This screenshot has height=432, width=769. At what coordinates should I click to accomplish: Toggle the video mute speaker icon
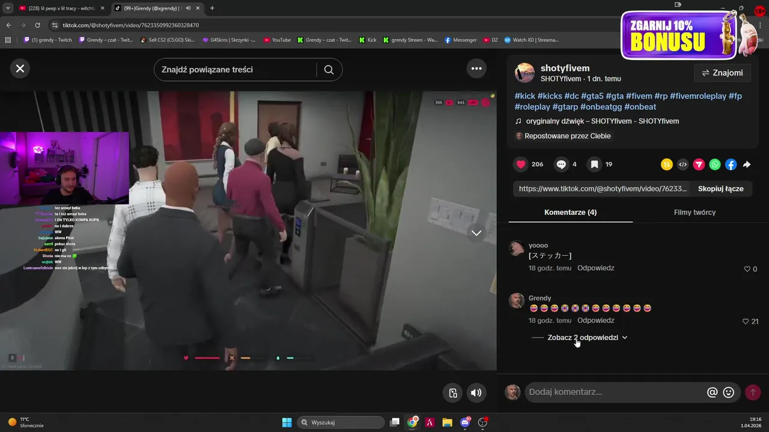click(x=476, y=393)
